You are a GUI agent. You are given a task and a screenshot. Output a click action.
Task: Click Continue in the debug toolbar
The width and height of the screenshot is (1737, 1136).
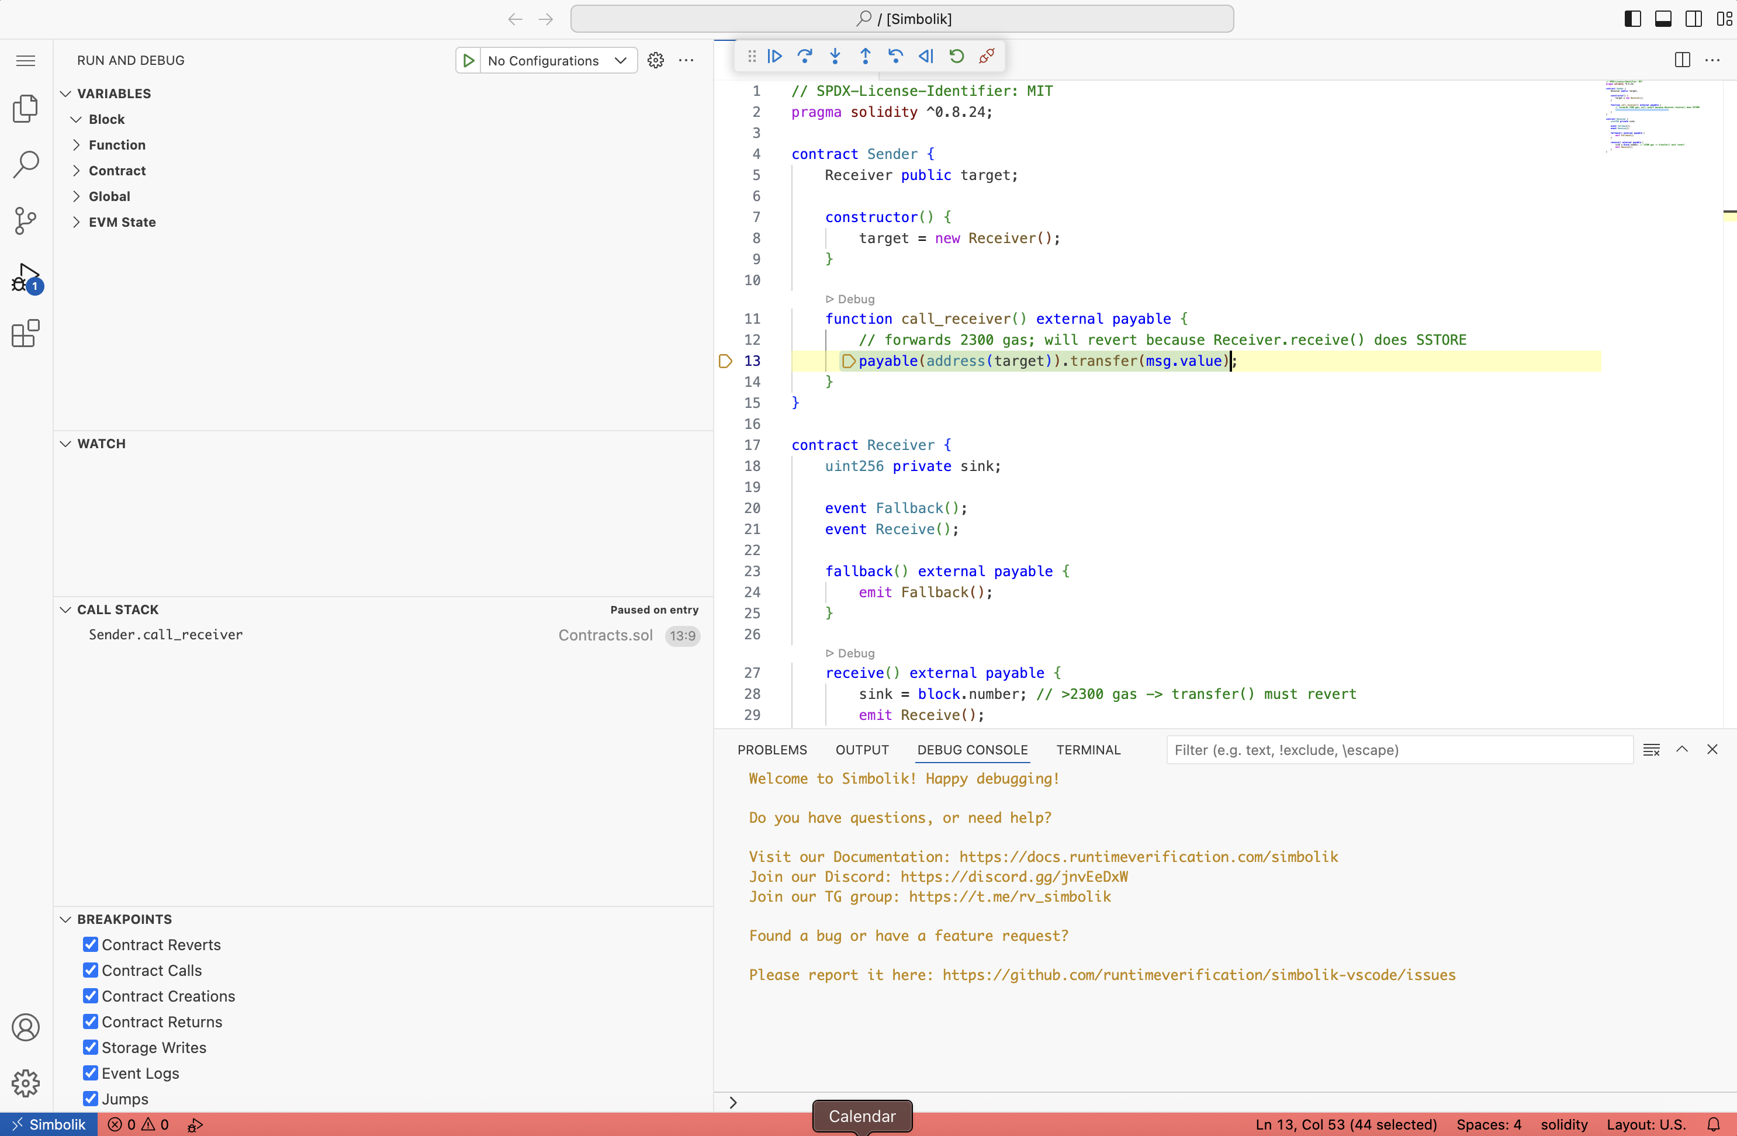point(775,56)
